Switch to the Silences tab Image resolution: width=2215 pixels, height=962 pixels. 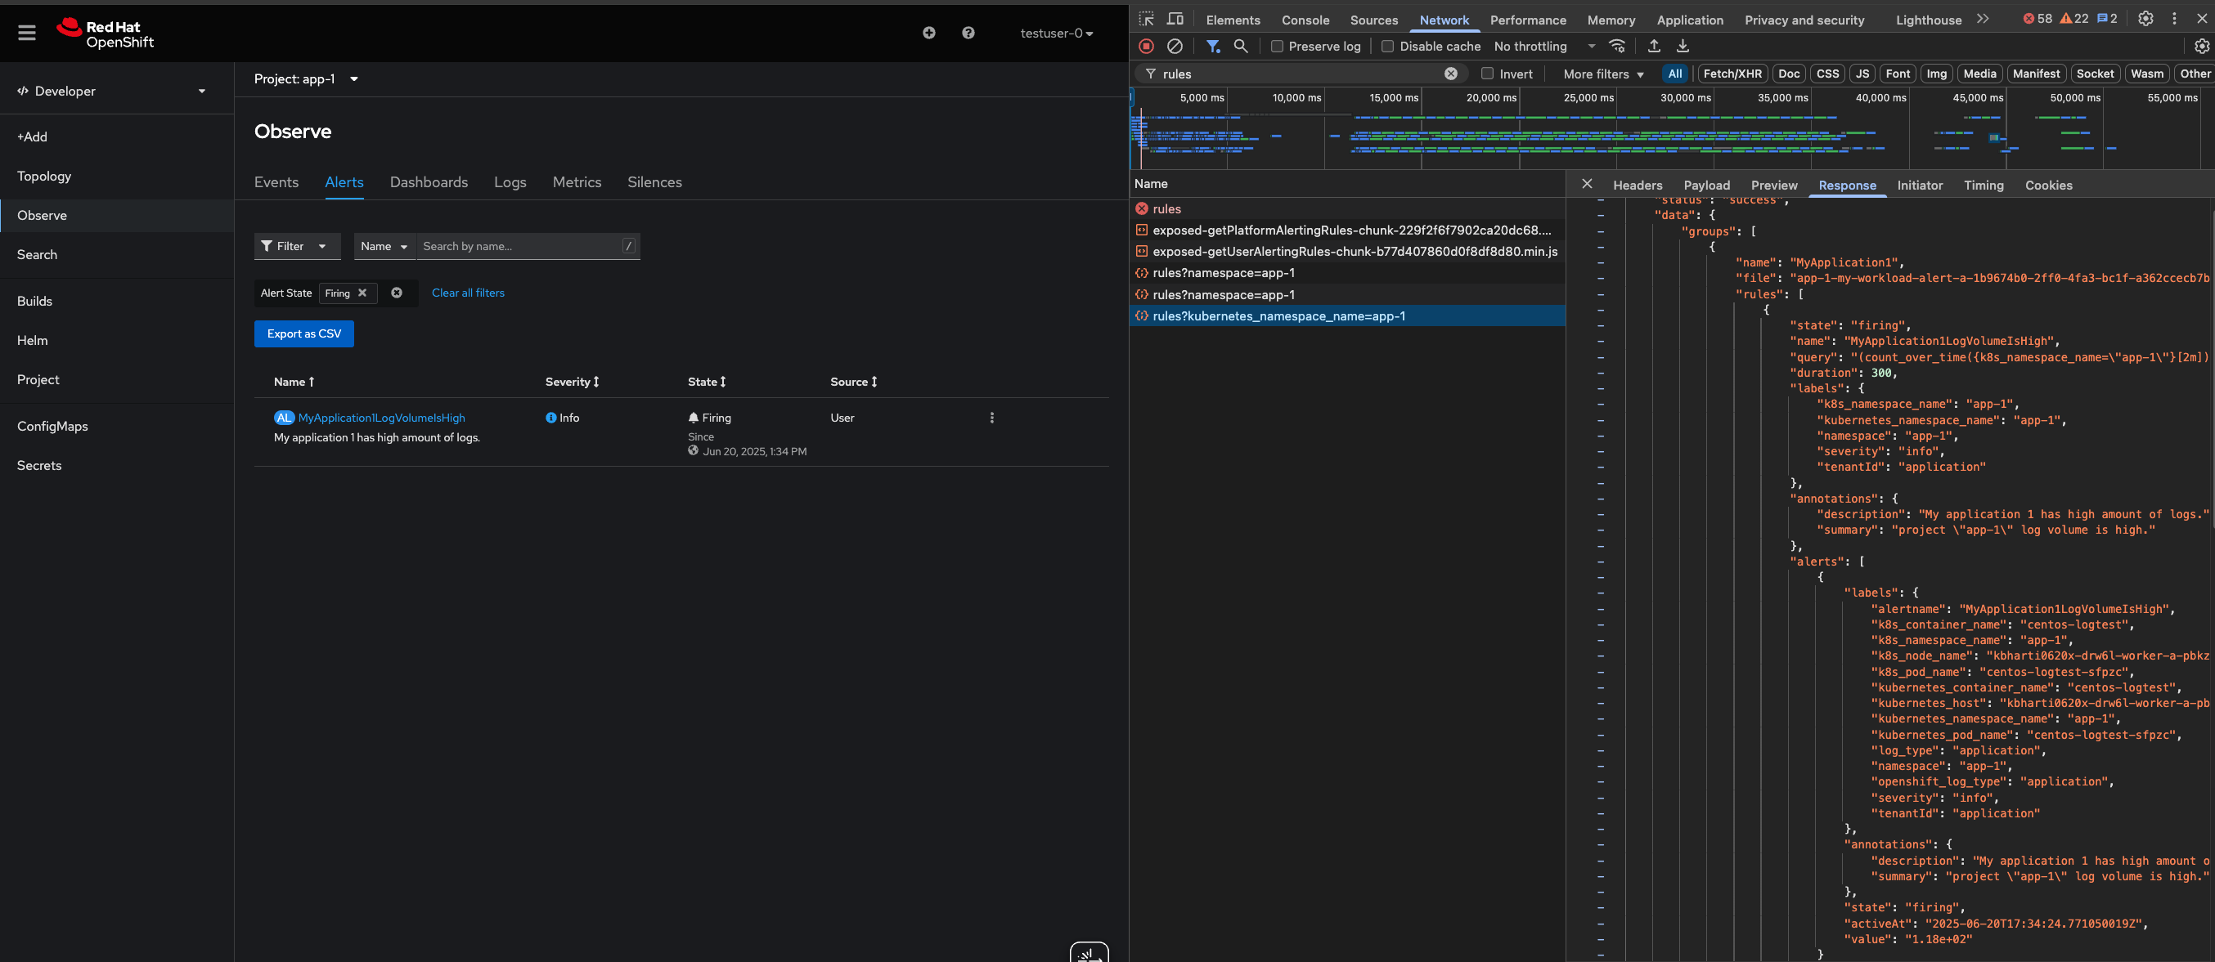[x=654, y=182]
